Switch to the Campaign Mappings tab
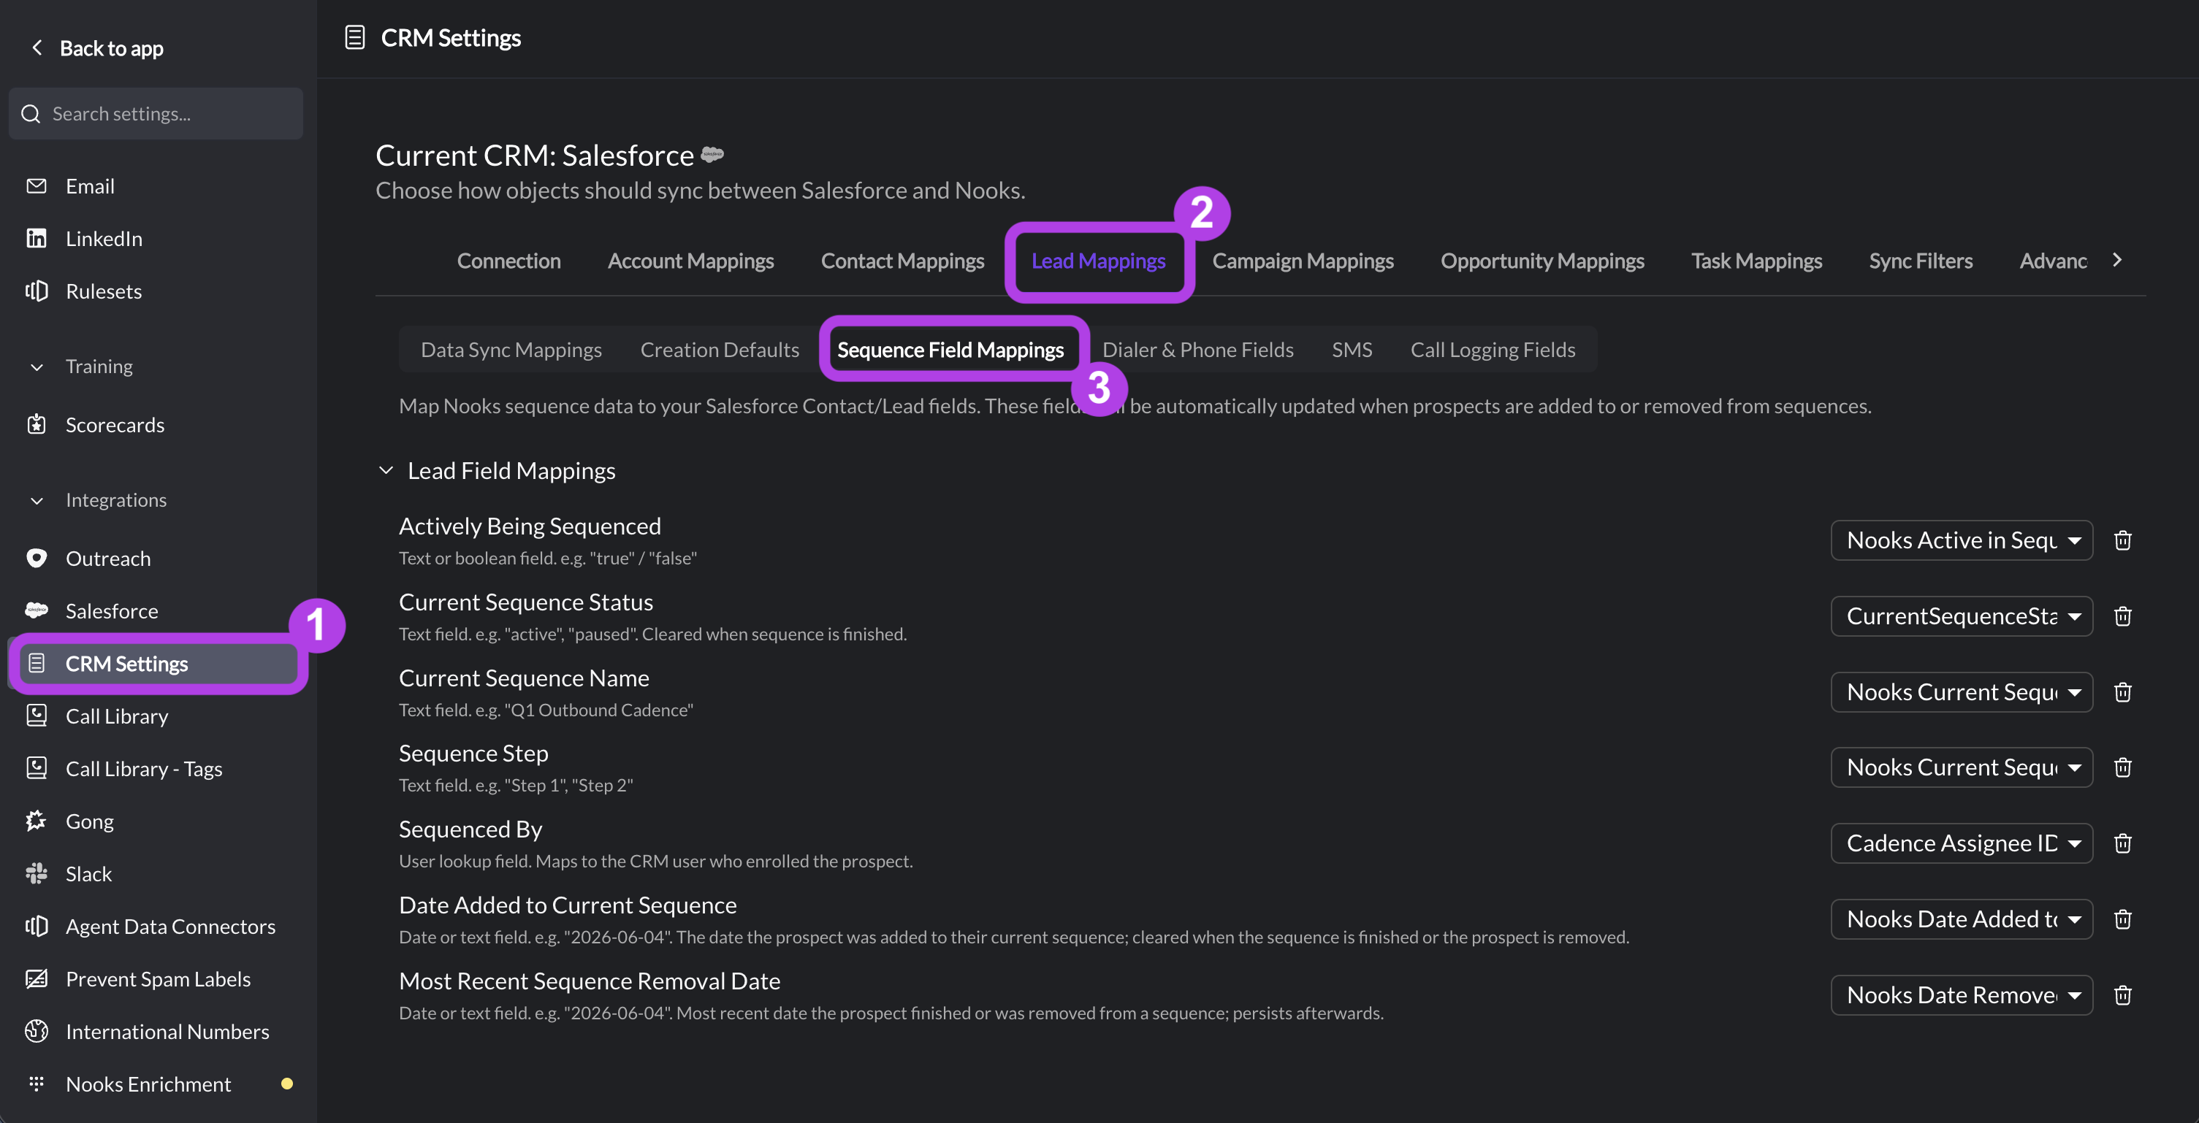 (x=1303, y=260)
